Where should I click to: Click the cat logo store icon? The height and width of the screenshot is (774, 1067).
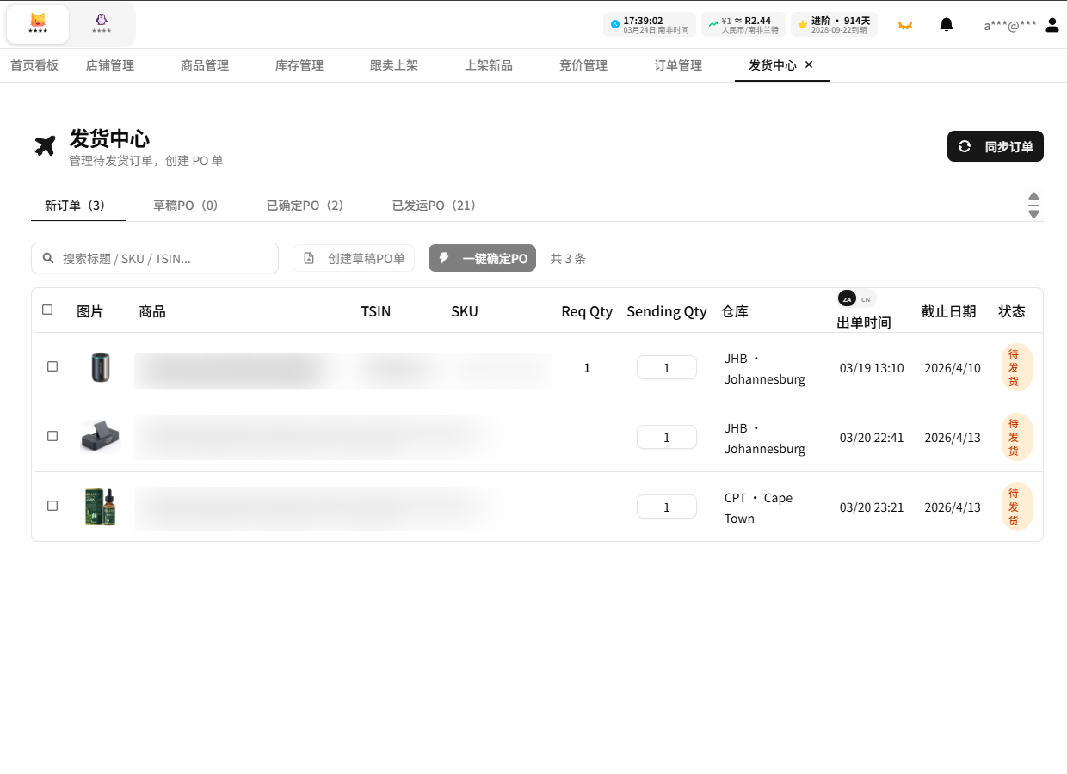click(x=38, y=25)
